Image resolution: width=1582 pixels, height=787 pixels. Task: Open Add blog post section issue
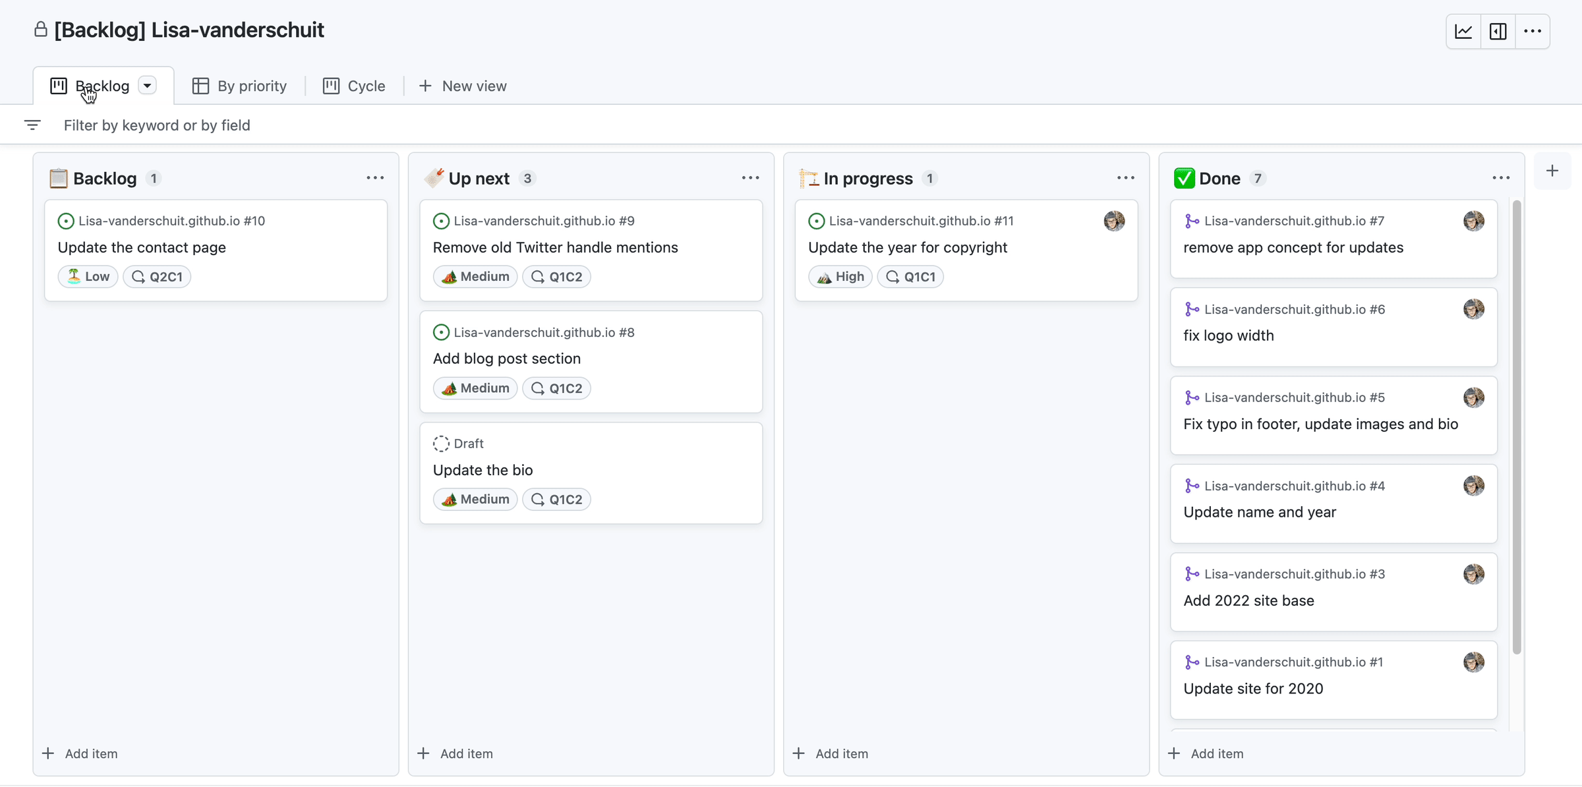[x=507, y=359]
